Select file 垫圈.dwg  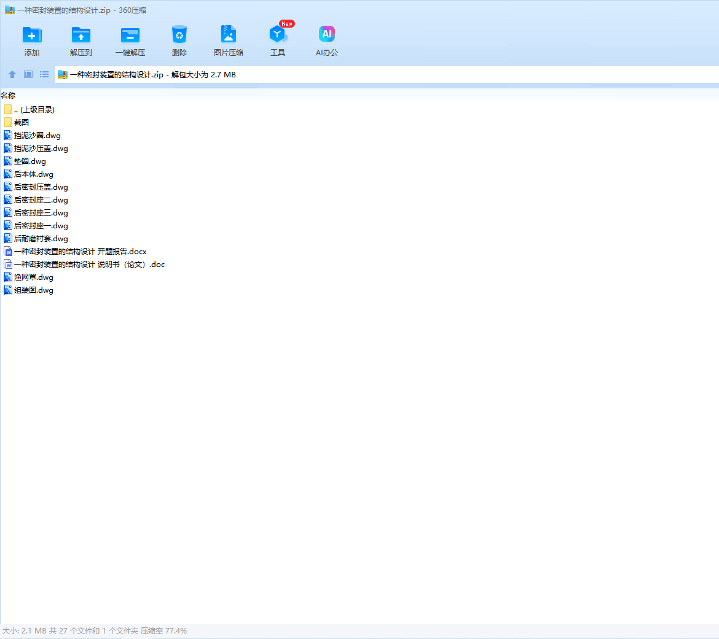coord(25,161)
